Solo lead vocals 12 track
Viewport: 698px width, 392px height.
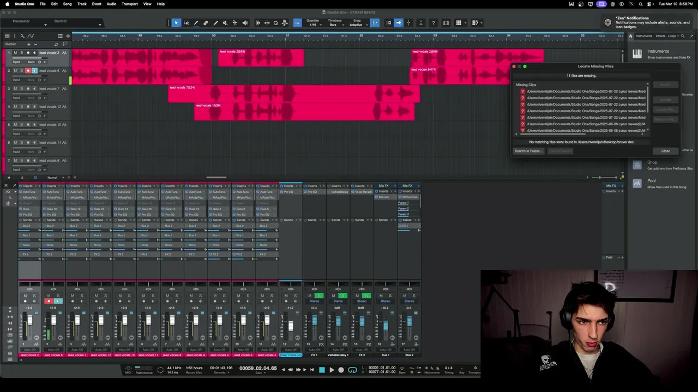(21, 107)
